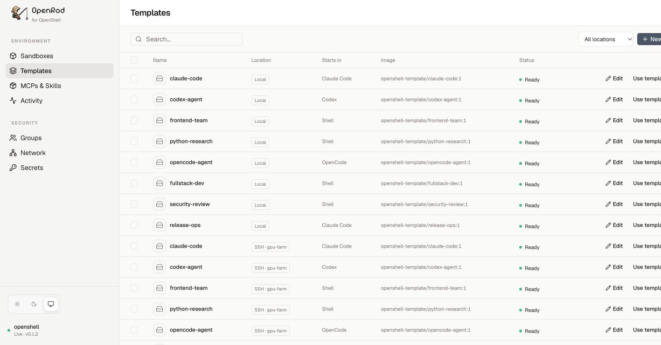The width and height of the screenshot is (661, 345).
Task: Check the gpu-farm frontend-team row checkbox
Action: click(134, 288)
